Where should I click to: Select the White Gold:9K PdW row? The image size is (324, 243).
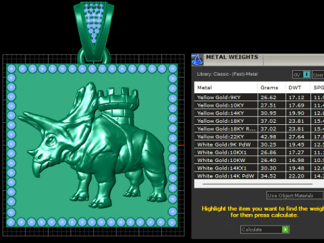(259, 144)
